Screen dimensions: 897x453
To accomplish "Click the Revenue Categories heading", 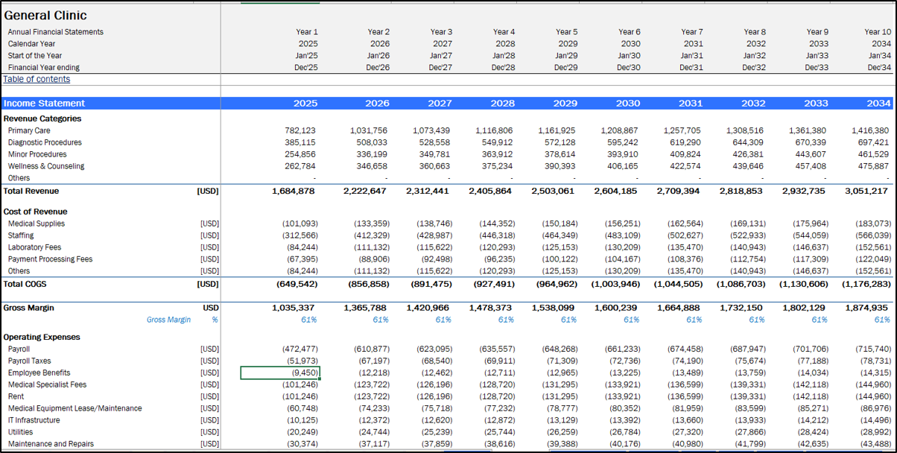I will [x=42, y=118].
